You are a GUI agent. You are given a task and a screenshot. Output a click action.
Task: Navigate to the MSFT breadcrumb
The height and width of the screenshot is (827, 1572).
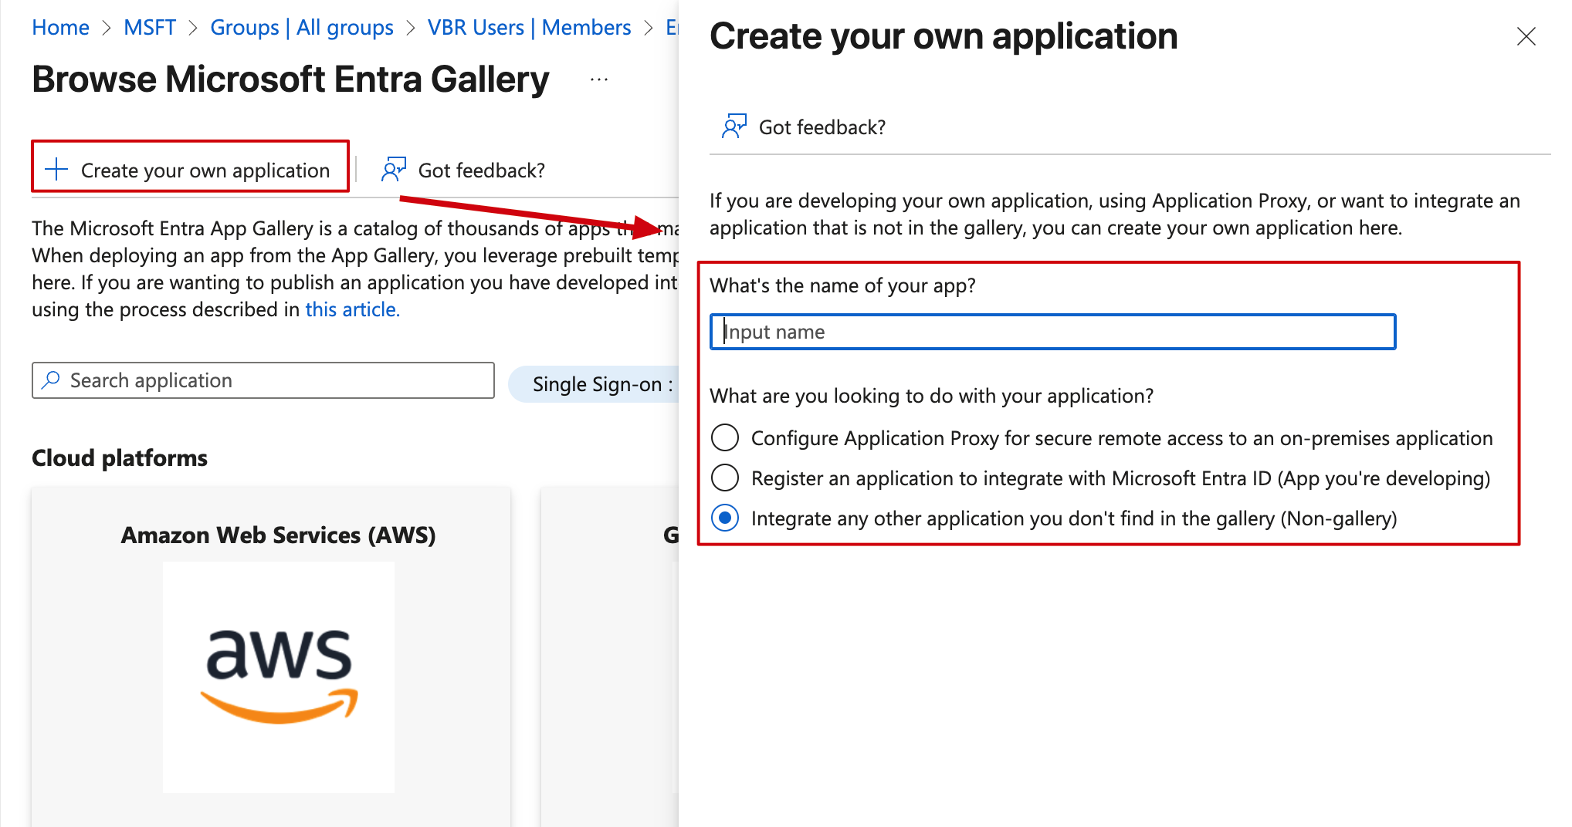point(150,28)
